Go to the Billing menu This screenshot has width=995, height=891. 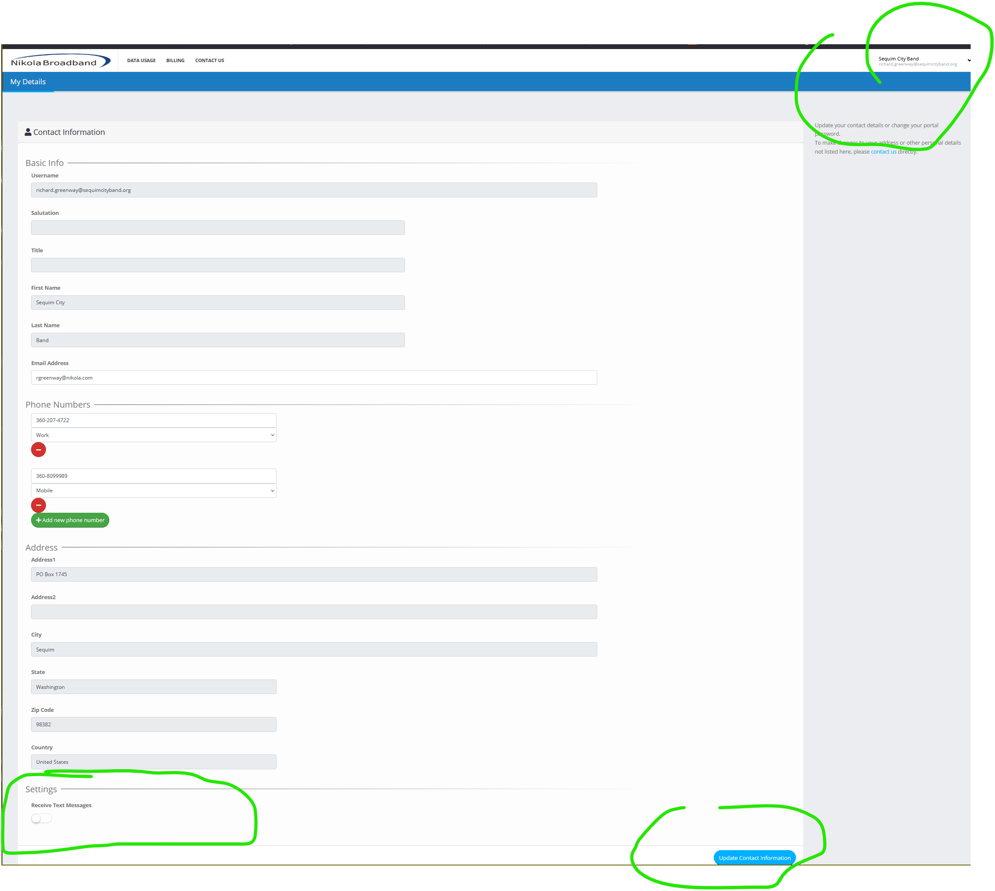click(x=175, y=61)
